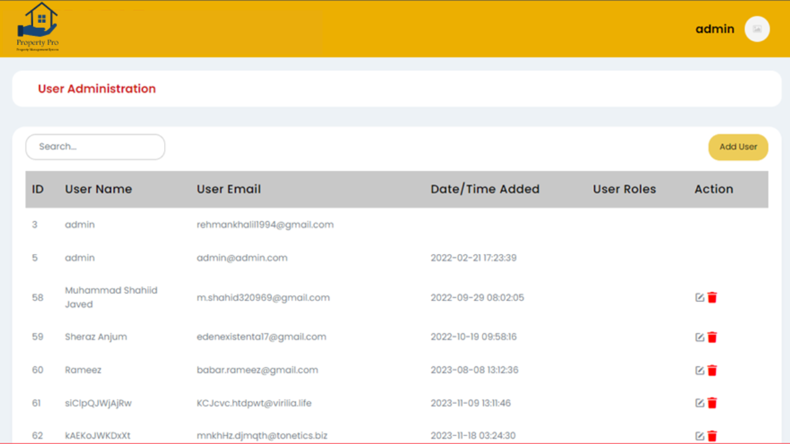Screen dimensions: 790x444
Task: Edit user Muhammad Shahiid Javed
Action: point(699,298)
